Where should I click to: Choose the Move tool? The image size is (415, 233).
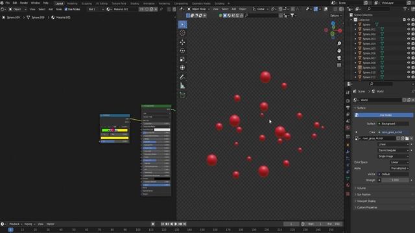[182, 42]
